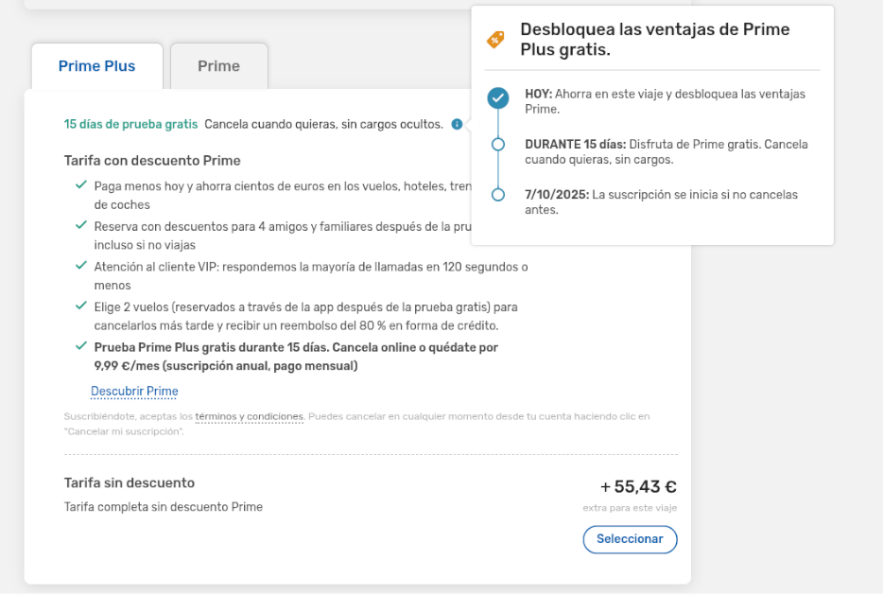
Task: Click the blue checkmark circle beside HOY
Action: tap(498, 97)
